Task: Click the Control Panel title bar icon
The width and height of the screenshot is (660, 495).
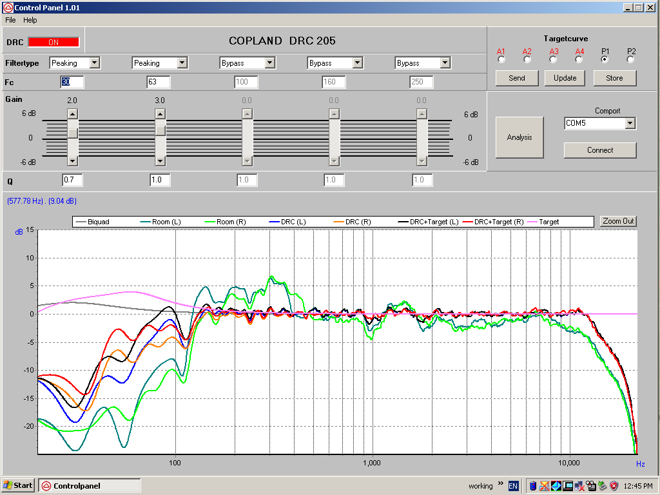Action: 8,8
